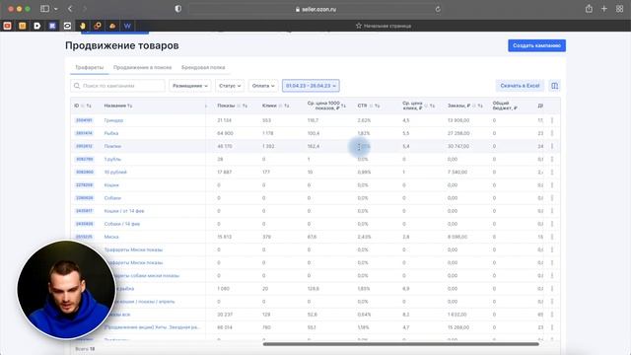Open the Гриндер campaign link
The width and height of the screenshot is (631, 355).
click(113, 120)
